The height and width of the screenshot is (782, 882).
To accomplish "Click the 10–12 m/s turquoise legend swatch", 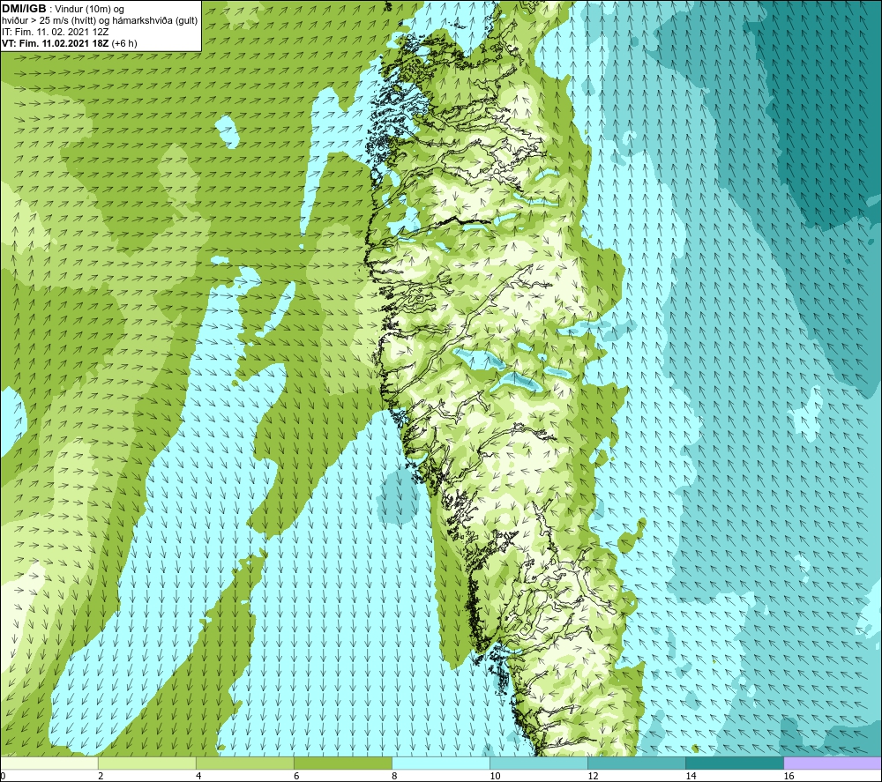I will point(538,763).
